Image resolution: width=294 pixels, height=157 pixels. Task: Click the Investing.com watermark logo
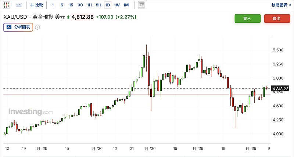(31, 112)
